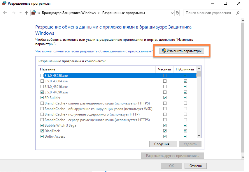Click search magnifier icon

[x=238, y=13]
